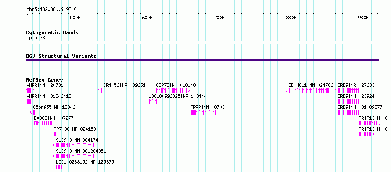This screenshot has height=172, width=391.
Task: Click the purple DGV structural variant bar
Action: [202, 60]
